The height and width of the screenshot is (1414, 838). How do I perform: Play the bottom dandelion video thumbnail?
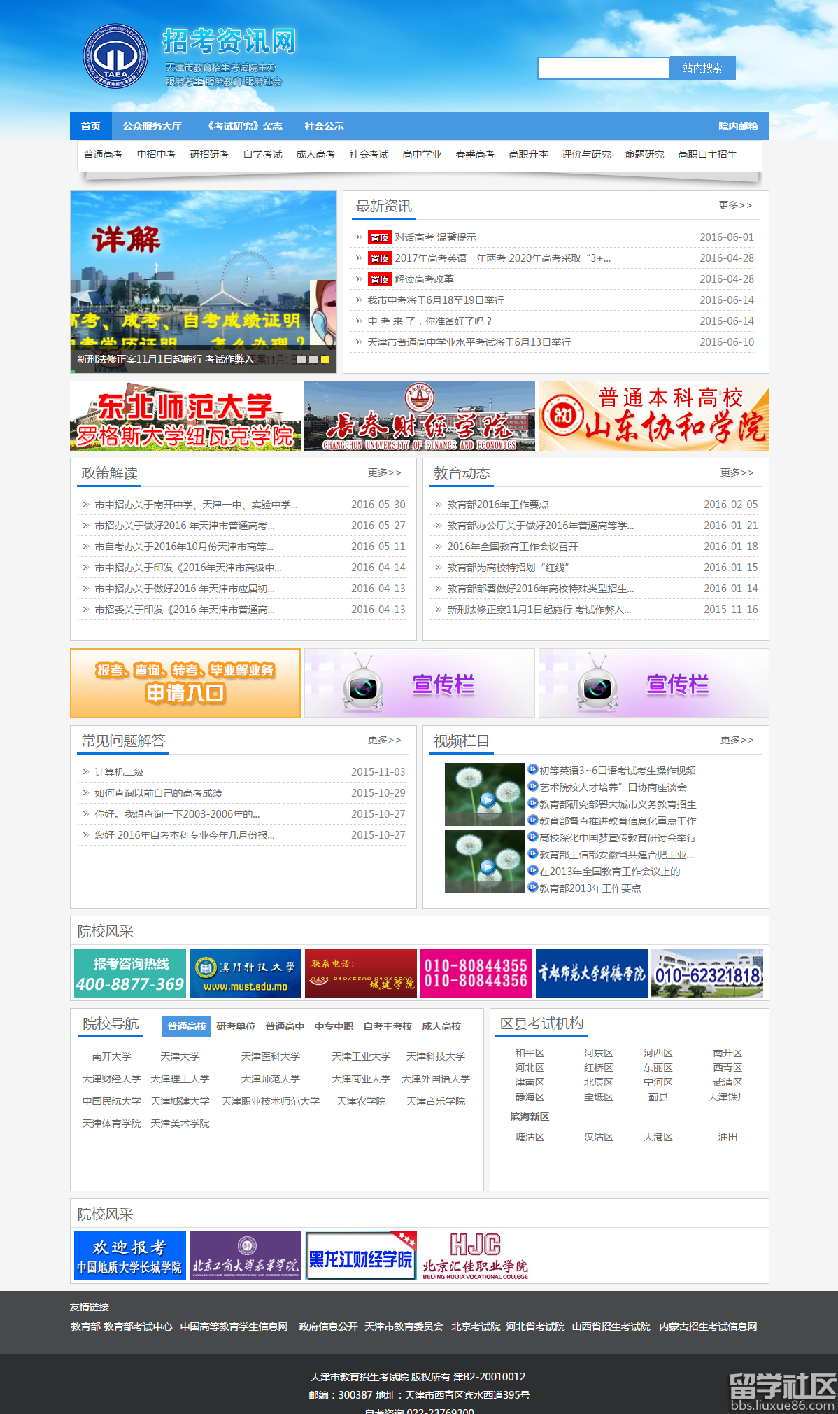[485, 862]
